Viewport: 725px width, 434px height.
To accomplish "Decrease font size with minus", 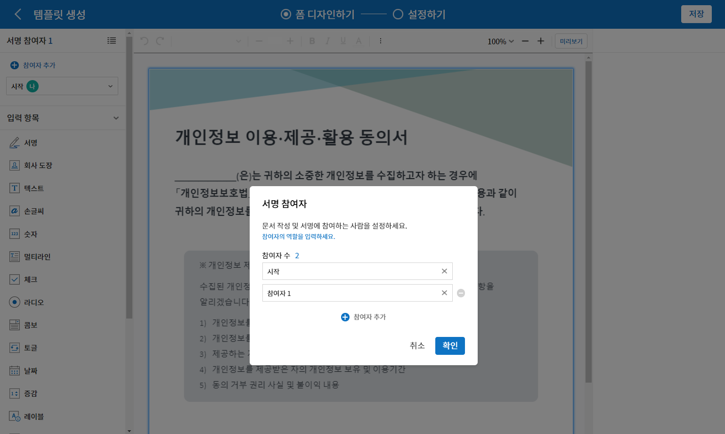I will click(x=259, y=41).
